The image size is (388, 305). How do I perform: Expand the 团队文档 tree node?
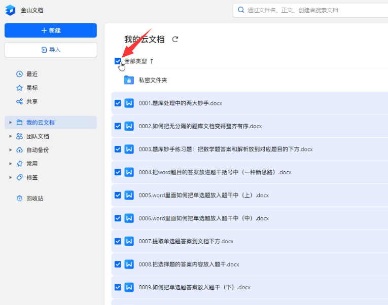click(x=10, y=136)
